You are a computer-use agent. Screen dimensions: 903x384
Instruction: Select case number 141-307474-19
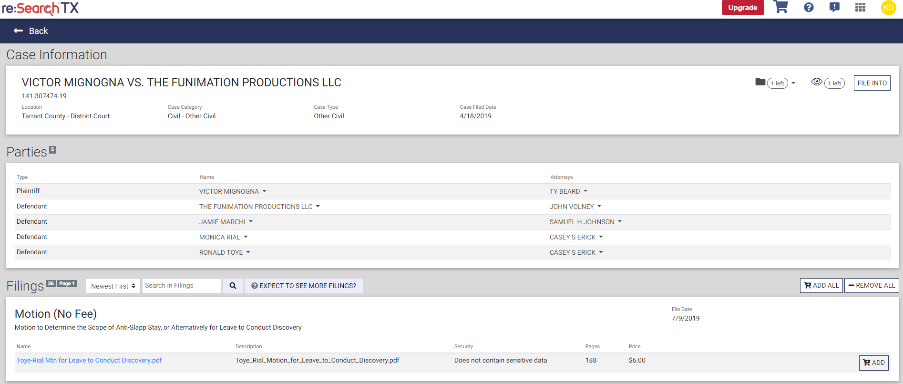(x=44, y=96)
